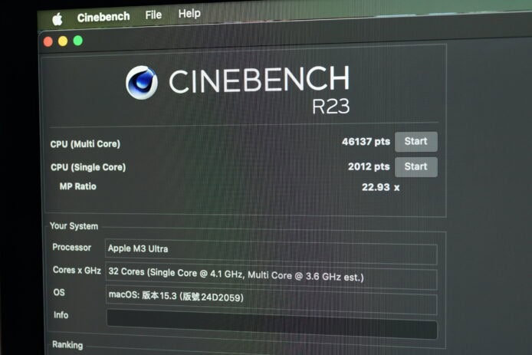Image resolution: width=532 pixels, height=355 pixels.
Task: Click the Cinebench sphere logo icon
Action: (142, 82)
